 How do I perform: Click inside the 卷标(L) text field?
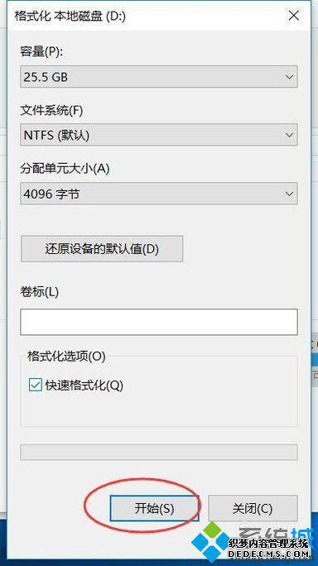tap(159, 322)
